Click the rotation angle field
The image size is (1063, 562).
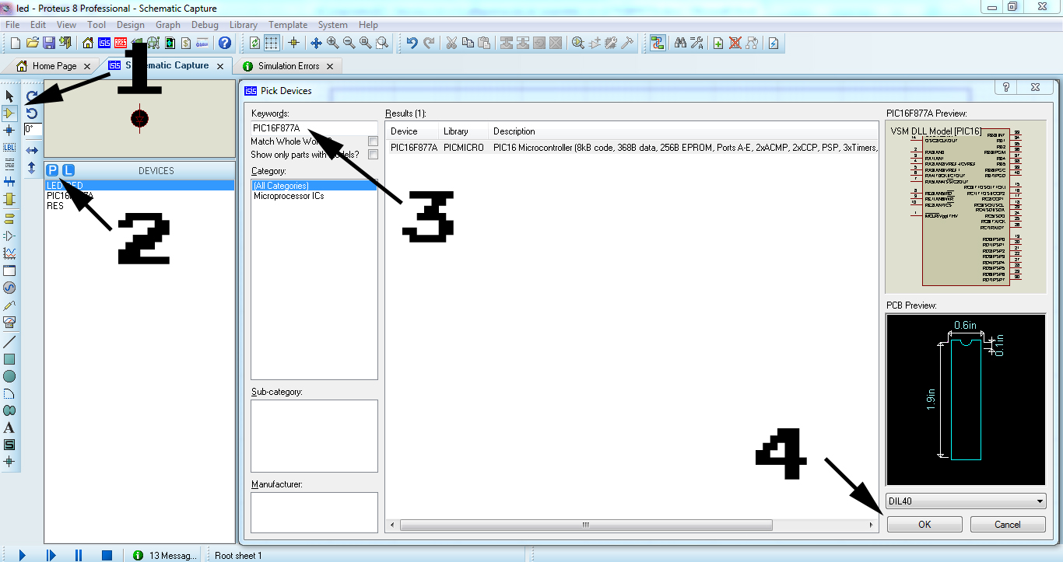[33, 129]
